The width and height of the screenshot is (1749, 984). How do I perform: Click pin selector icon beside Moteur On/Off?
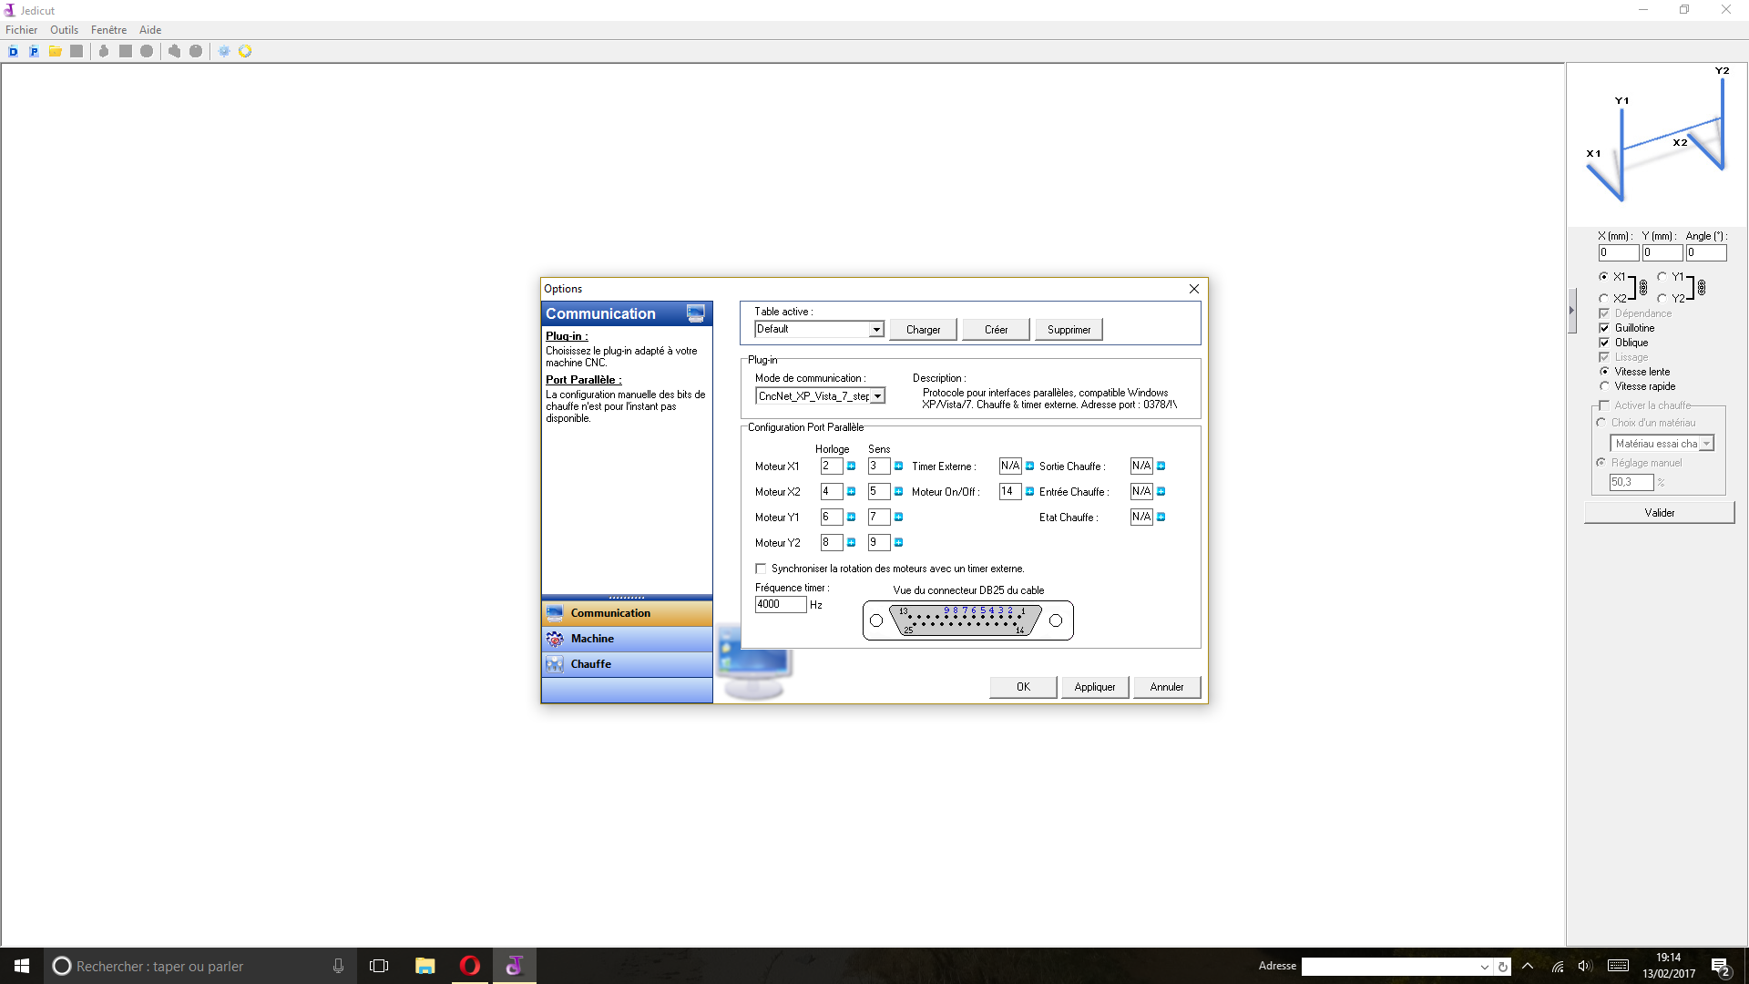point(1030,492)
